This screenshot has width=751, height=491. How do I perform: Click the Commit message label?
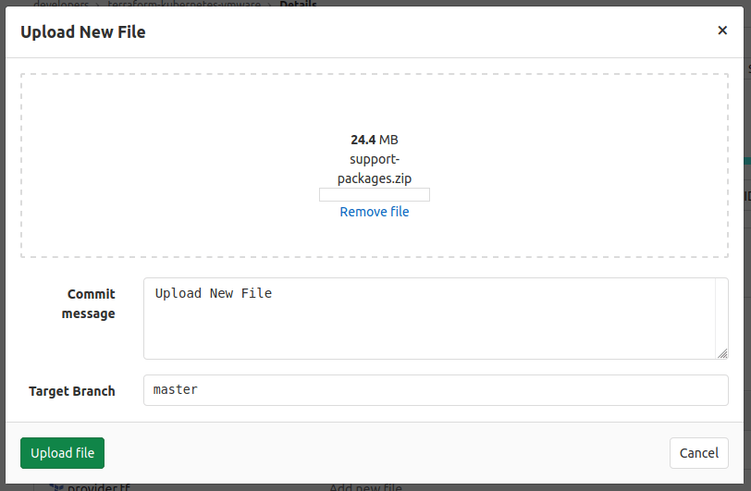click(89, 303)
